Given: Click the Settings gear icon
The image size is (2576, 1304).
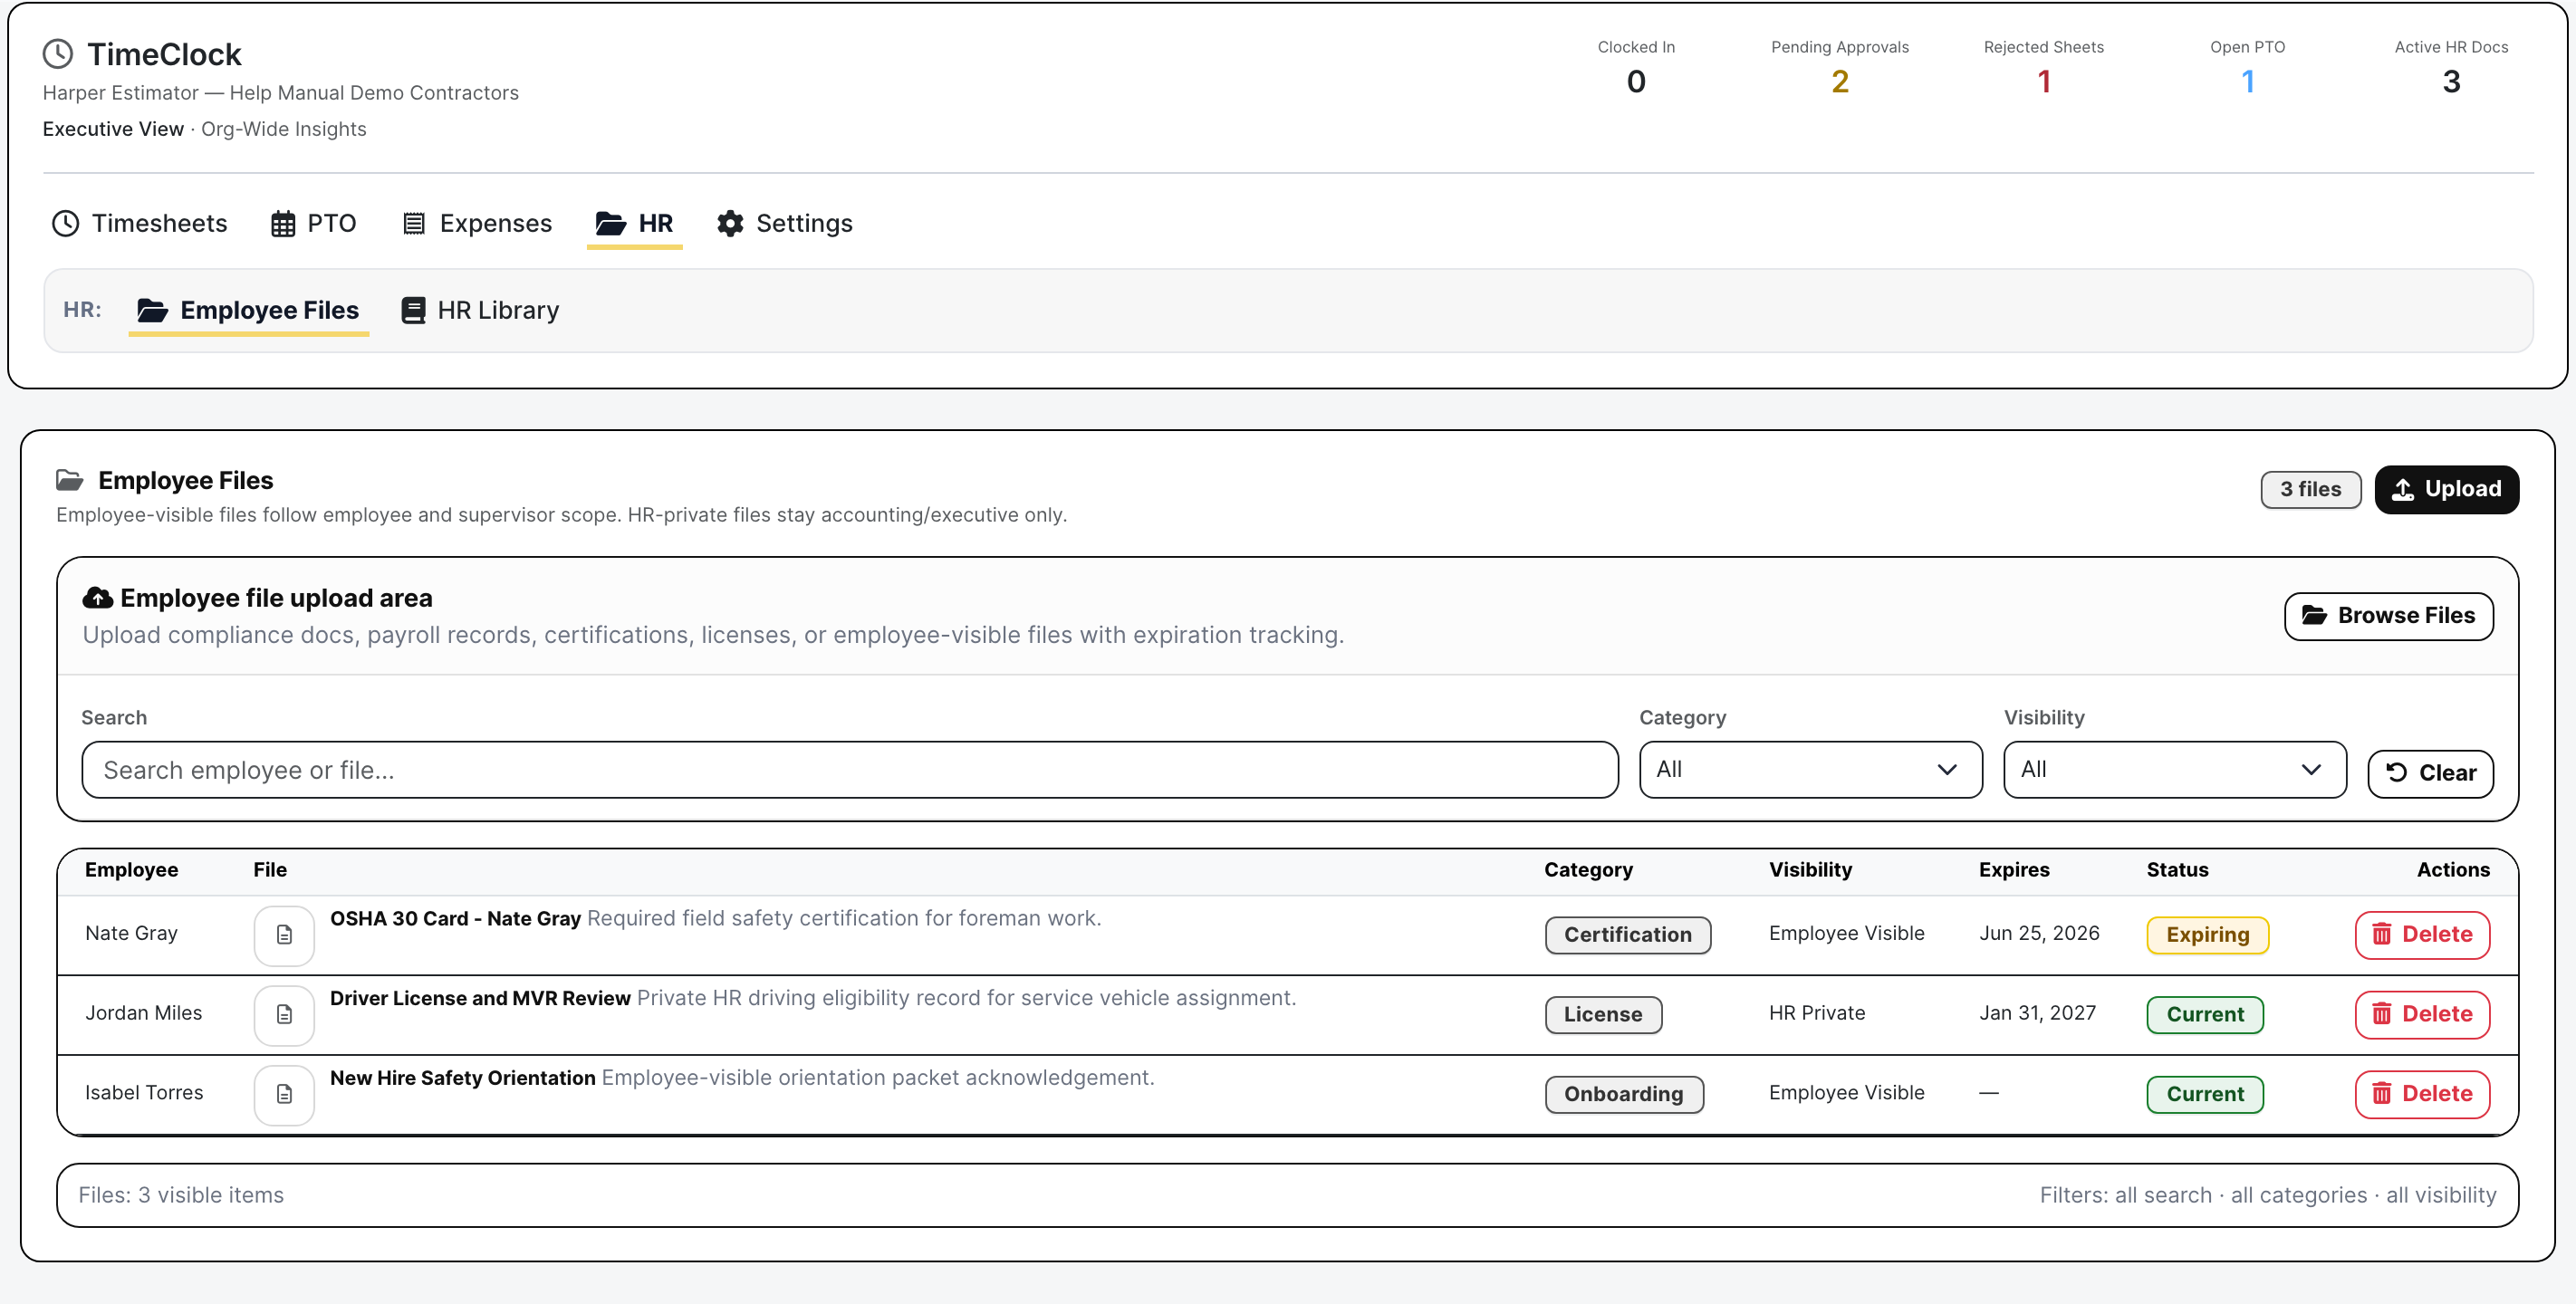Looking at the screenshot, I should (x=730, y=223).
